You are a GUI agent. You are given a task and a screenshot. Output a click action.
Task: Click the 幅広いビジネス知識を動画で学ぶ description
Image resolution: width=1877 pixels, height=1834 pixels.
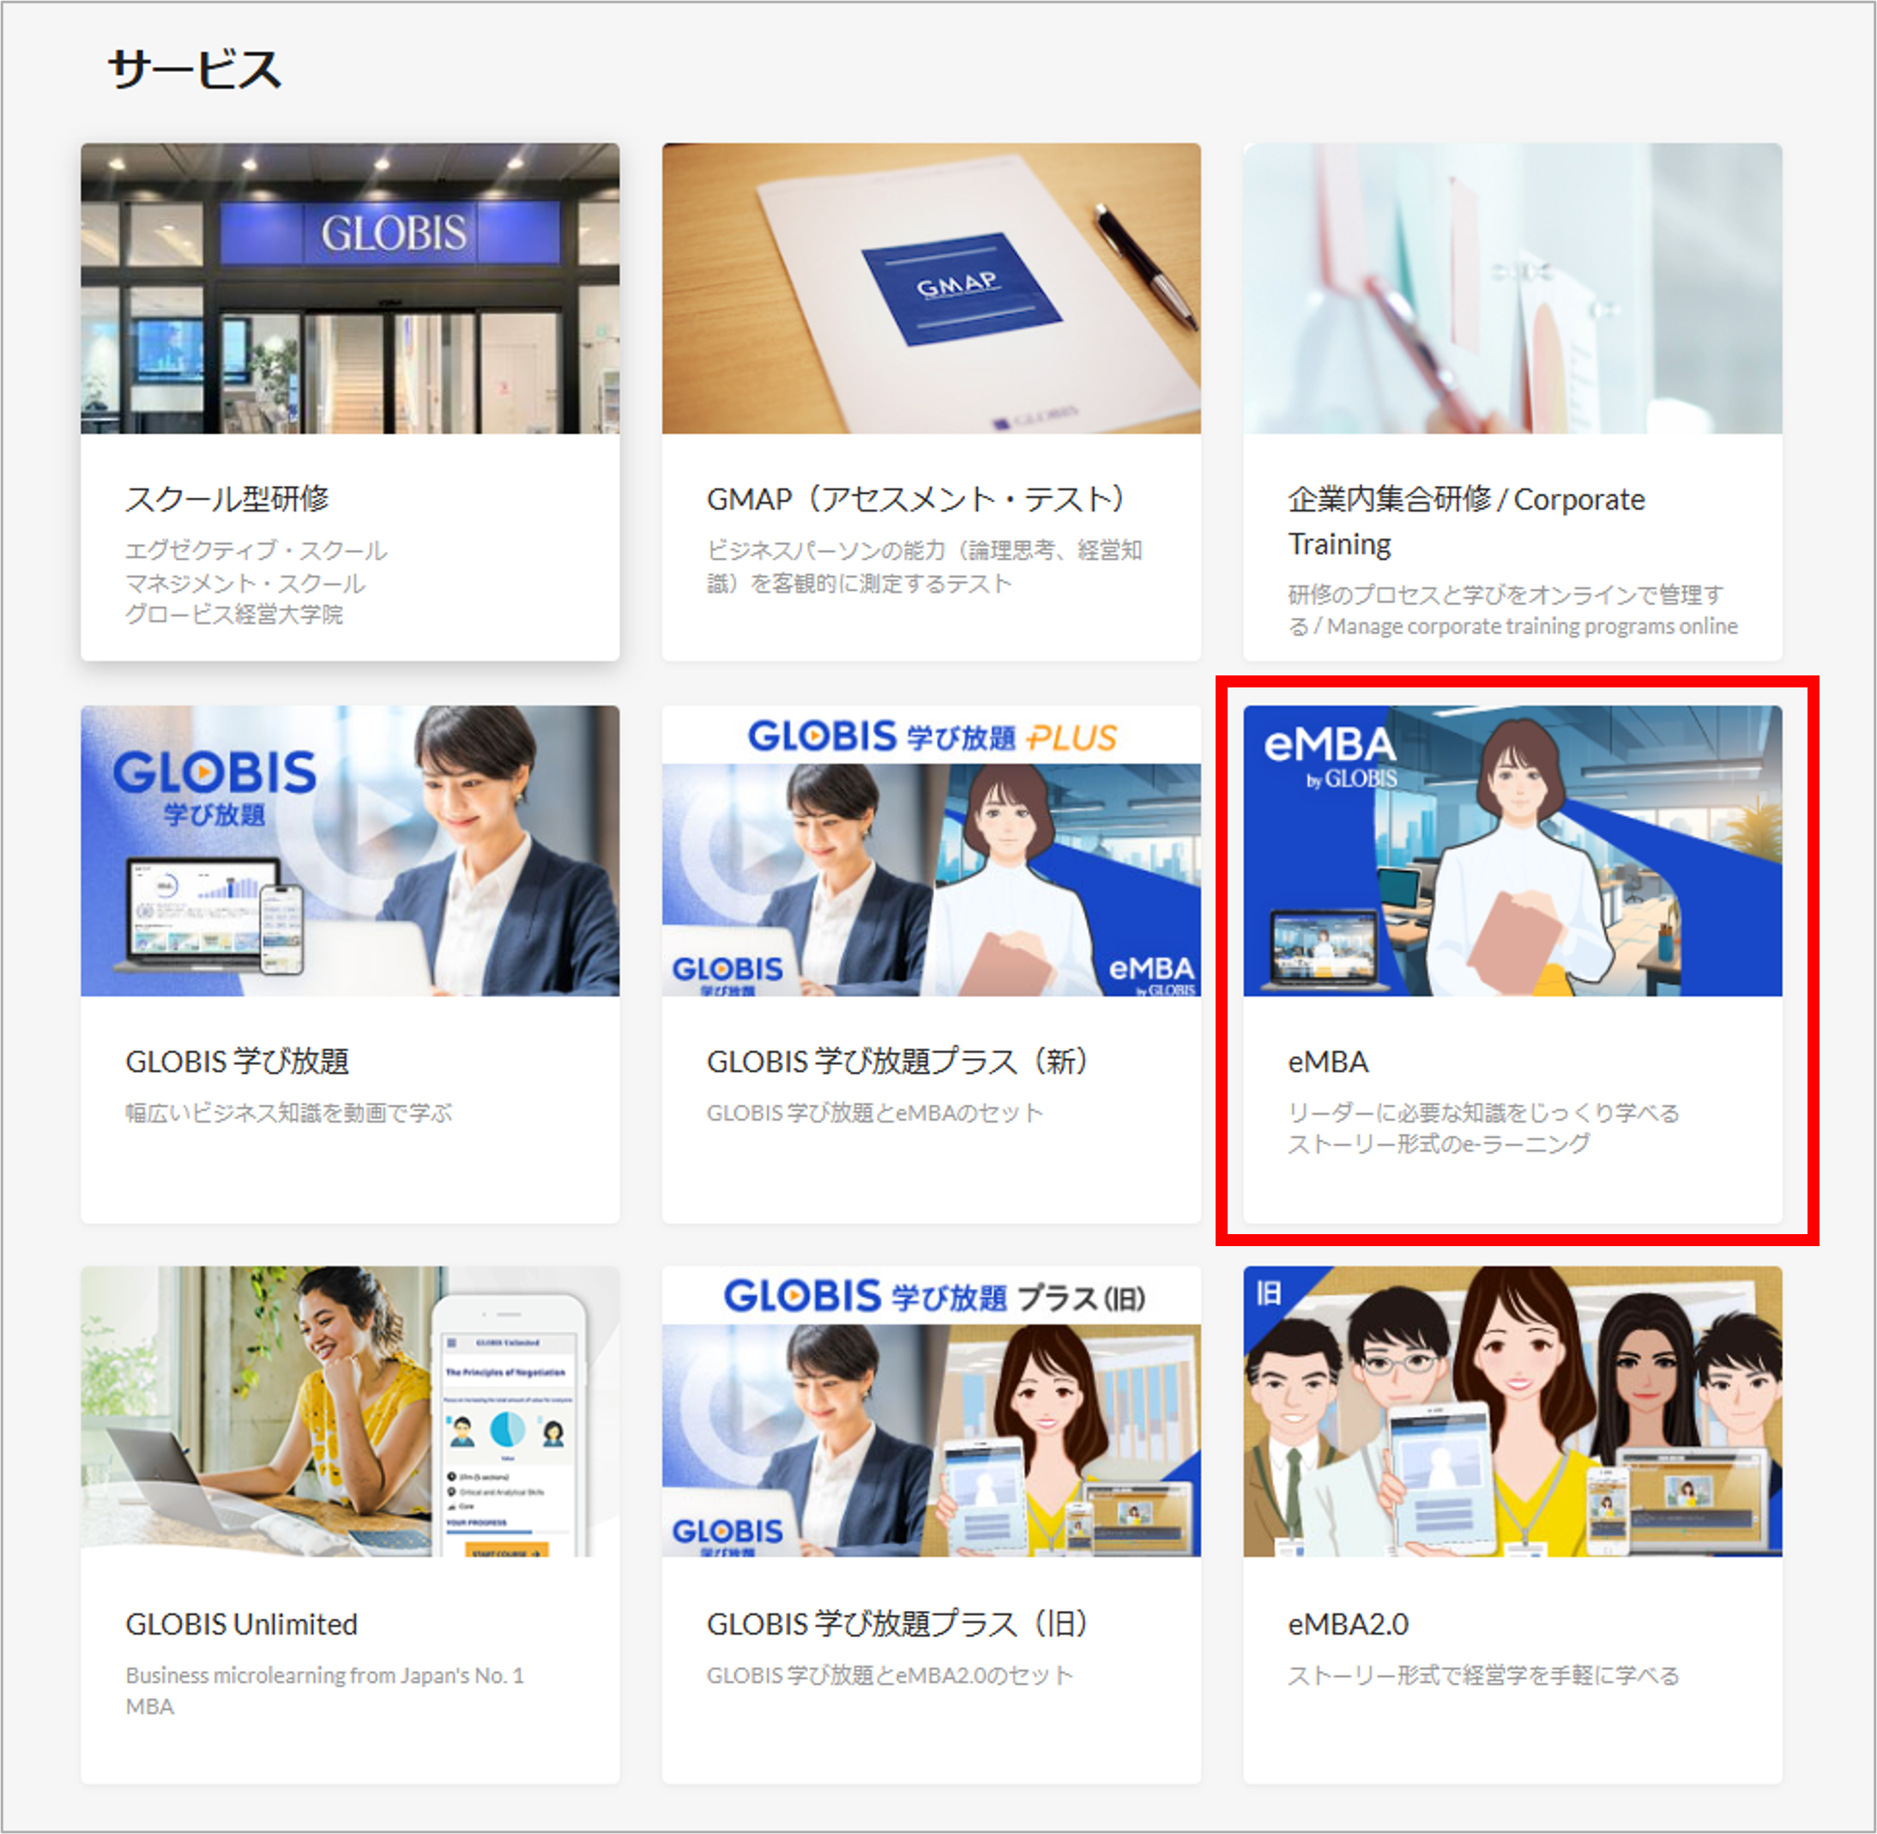tap(288, 1112)
